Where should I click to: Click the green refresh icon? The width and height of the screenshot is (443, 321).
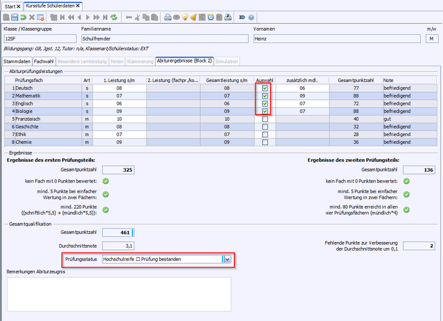[x=114, y=17]
